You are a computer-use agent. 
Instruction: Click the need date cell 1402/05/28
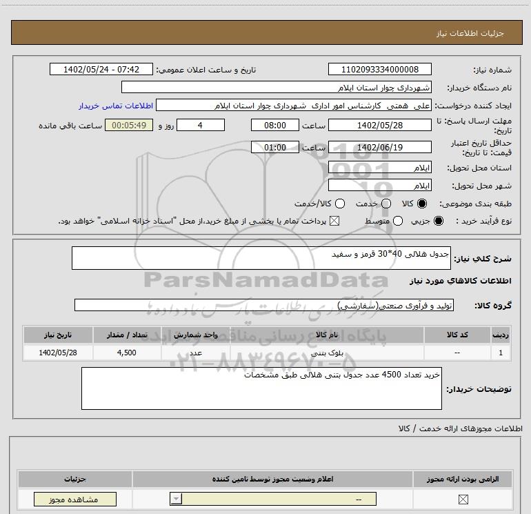pos(58,353)
